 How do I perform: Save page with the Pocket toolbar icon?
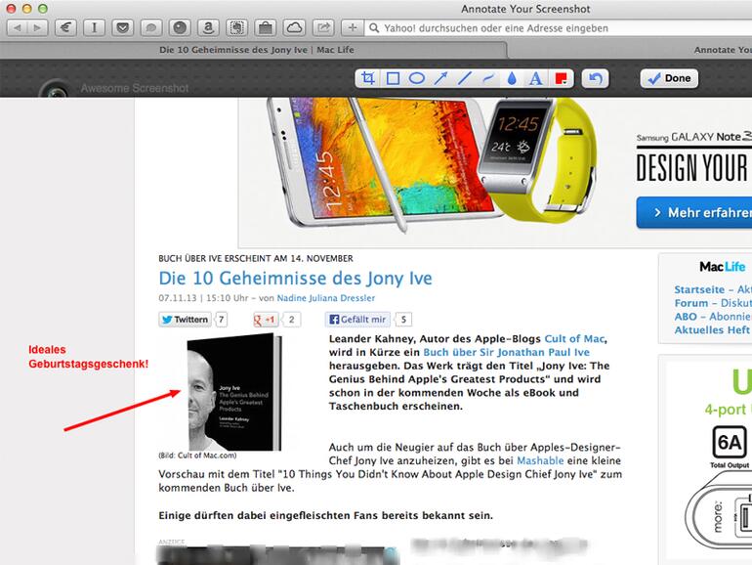[x=123, y=27]
